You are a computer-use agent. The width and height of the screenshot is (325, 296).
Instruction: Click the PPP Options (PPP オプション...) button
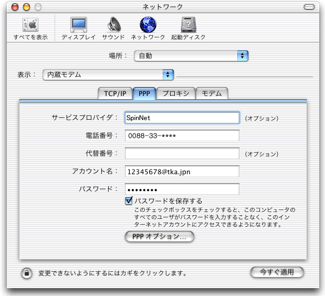point(160,237)
